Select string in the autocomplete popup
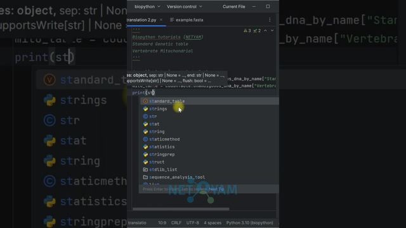Image resolution: width=406 pixels, height=228 pixels. click(x=209, y=132)
